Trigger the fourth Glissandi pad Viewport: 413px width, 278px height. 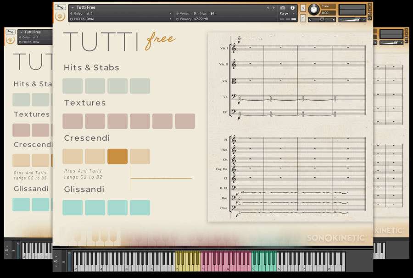tap(140, 207)
